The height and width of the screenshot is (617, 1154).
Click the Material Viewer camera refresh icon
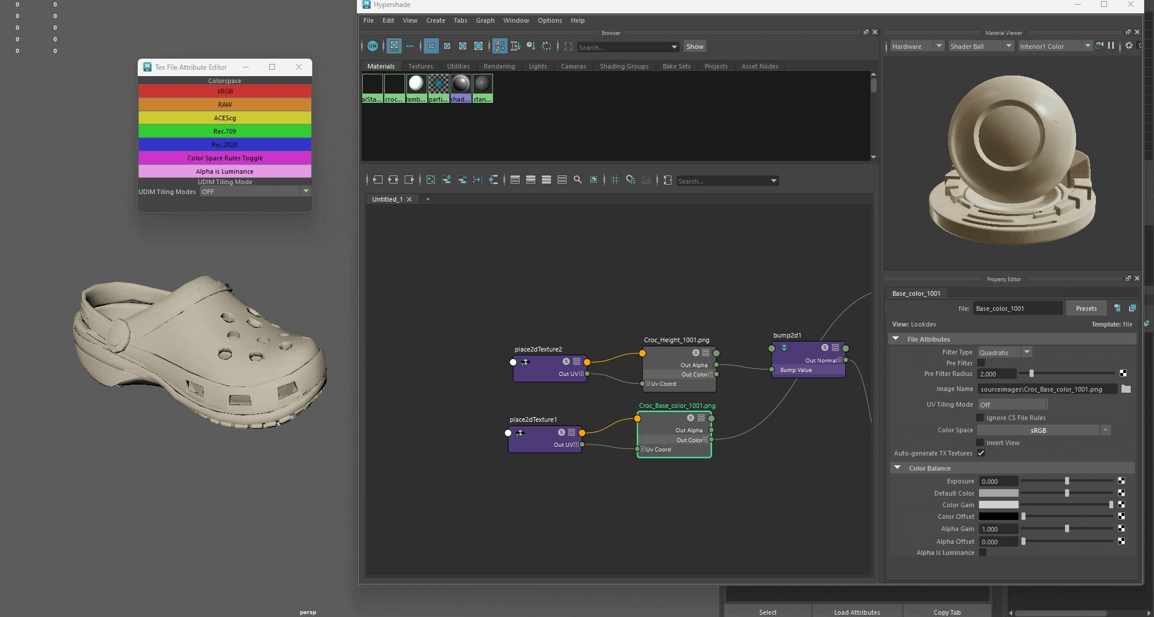(1099, 46)
